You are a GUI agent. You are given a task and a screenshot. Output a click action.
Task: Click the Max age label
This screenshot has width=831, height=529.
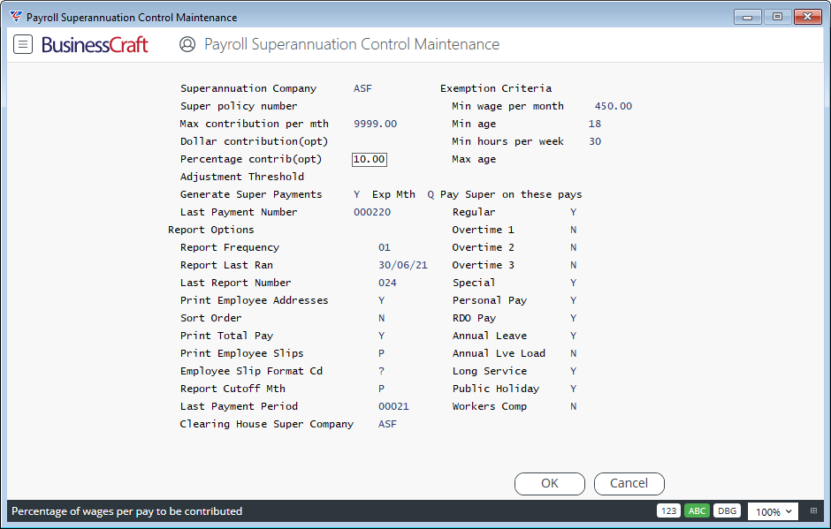474,159
